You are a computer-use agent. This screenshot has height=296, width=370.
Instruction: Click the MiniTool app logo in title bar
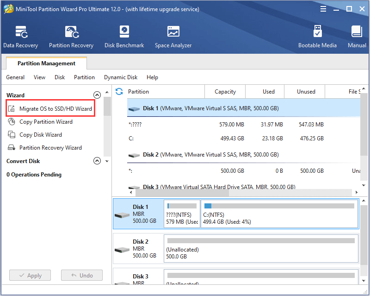(8, 9)
